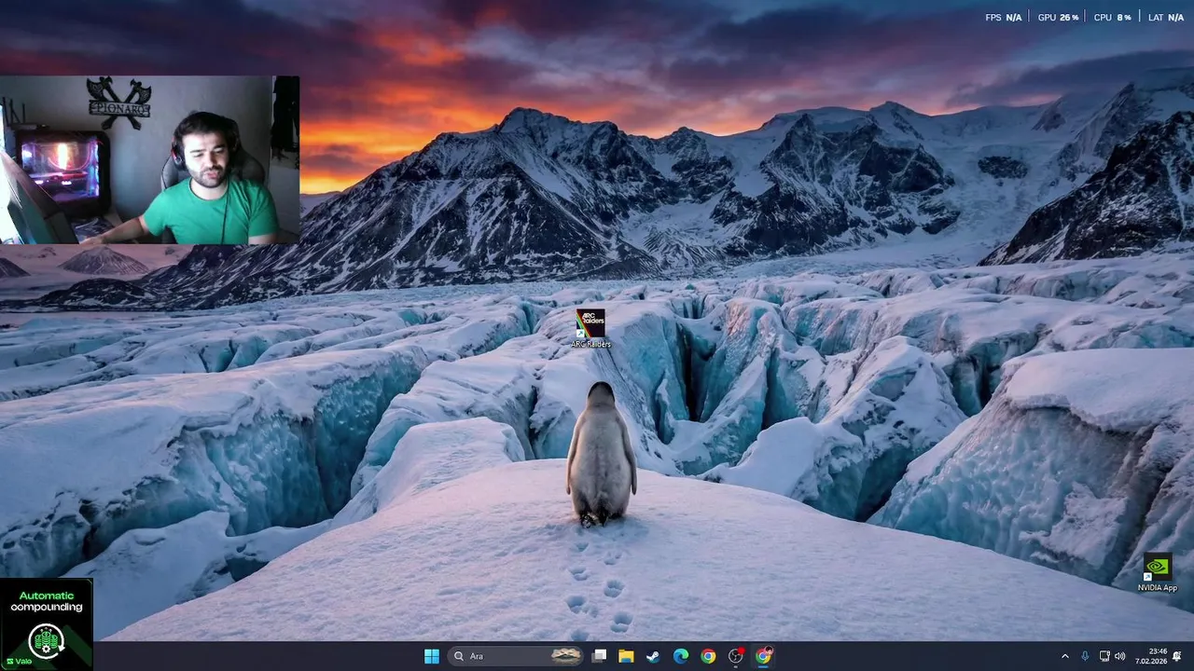Image resolution: width=1194 pixels, height=671 pixels.
Task: Click the microphone tray icon
Action: click(1086, 656)
